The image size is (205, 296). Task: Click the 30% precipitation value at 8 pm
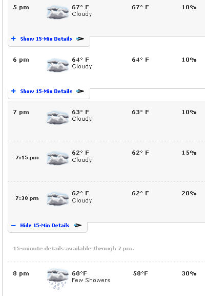189,273
